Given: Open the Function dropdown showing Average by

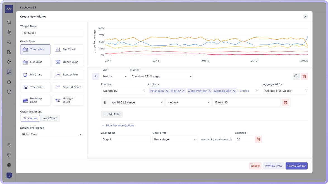Looking at the screenshot, I should [124, 91].
